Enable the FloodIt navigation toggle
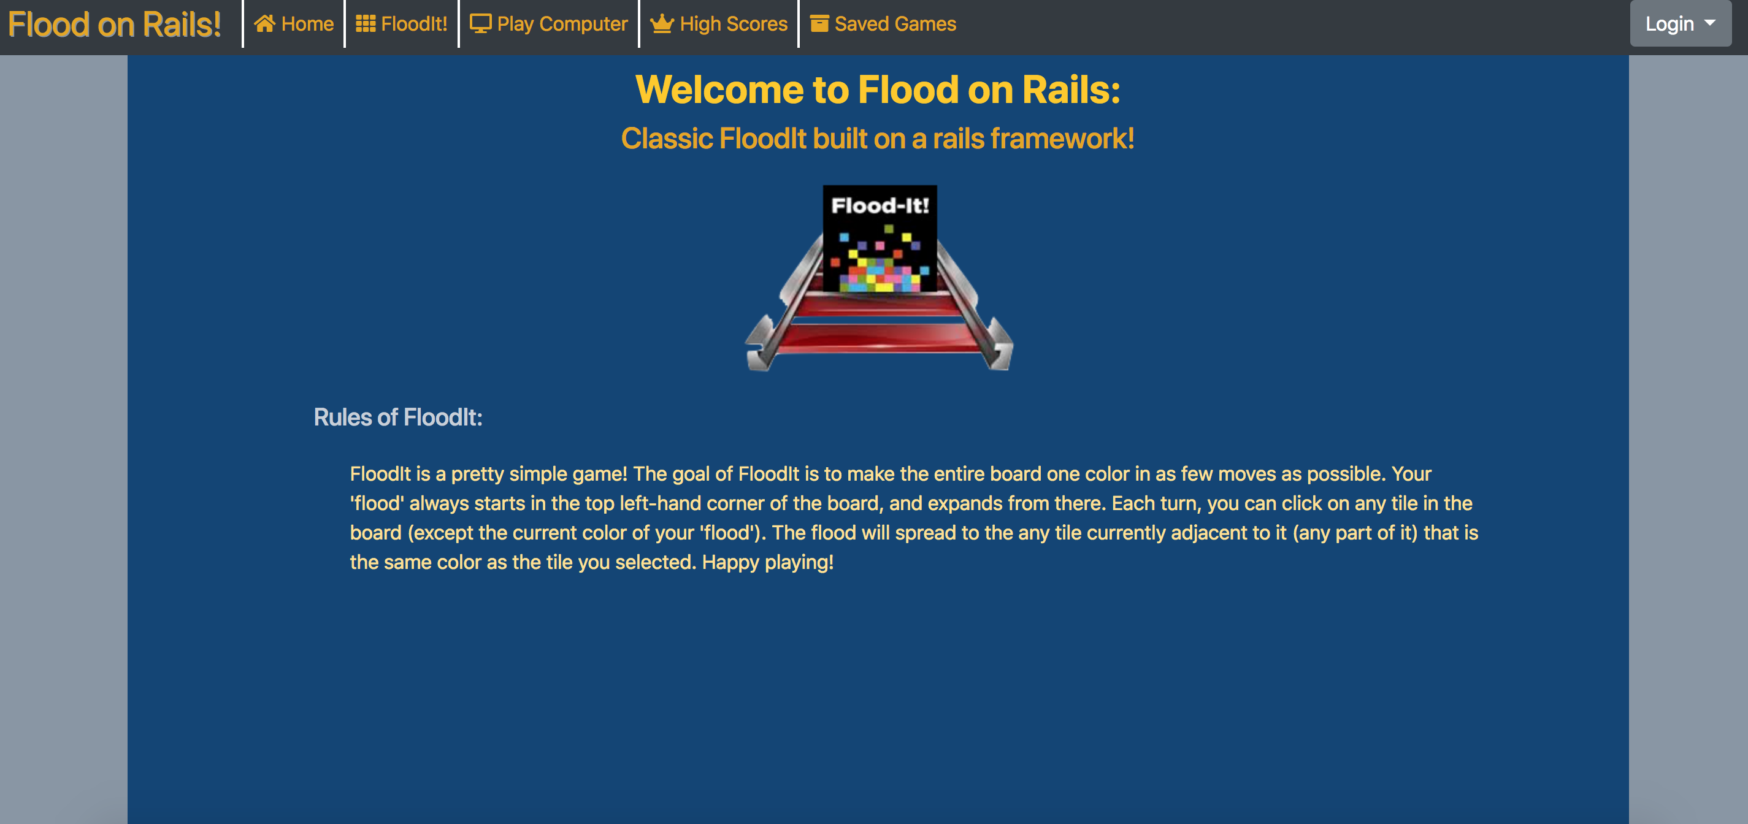Viewport: 1748px width, 824px height. coord(402,22)
